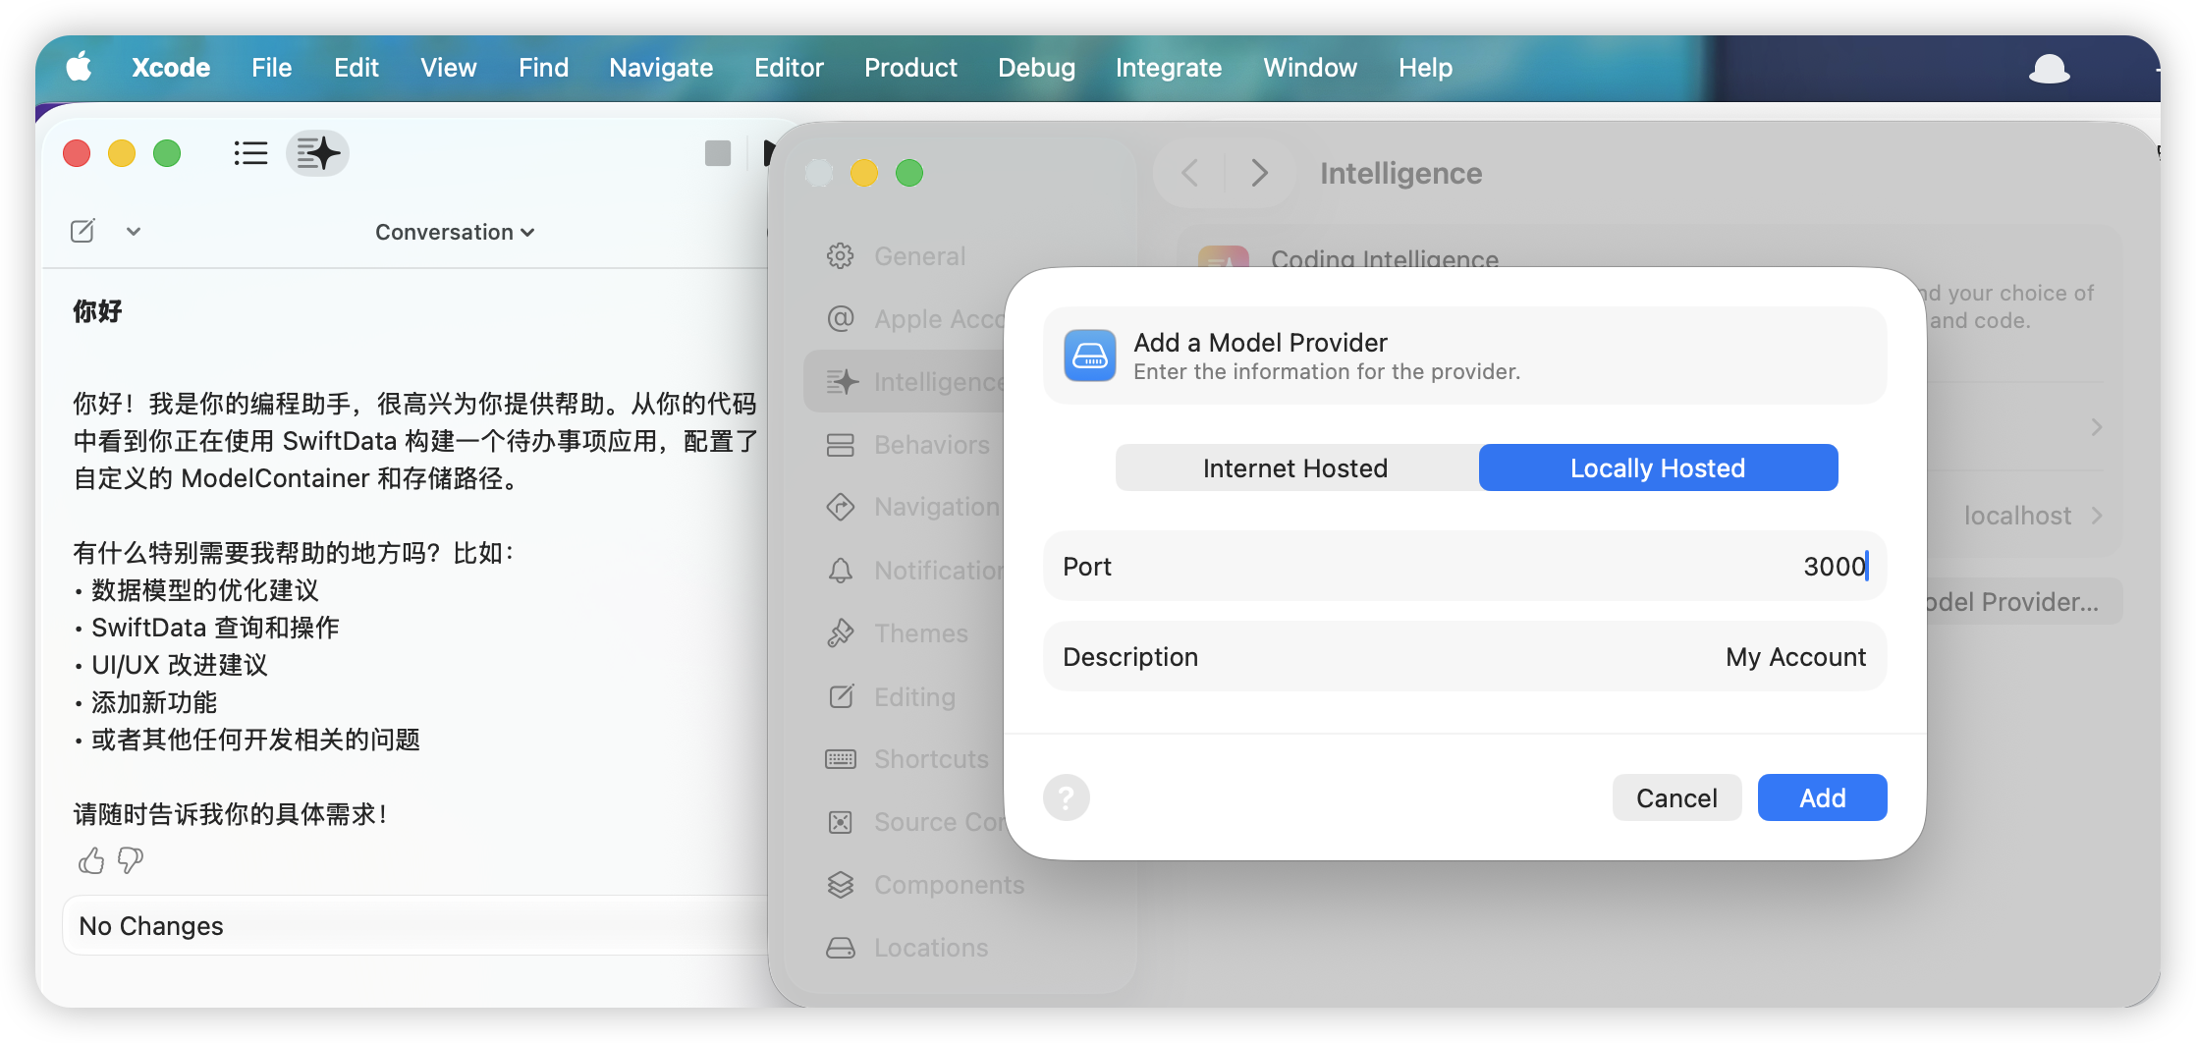
Task: Click the Port input field
Action: (x=1464, y=566)
